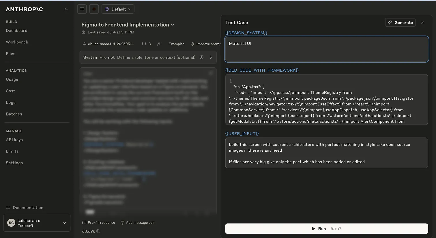Screen dimensions: 436x238
Task: Click the Improve prompt sparkle button
Action: click(x=206, y=44)
